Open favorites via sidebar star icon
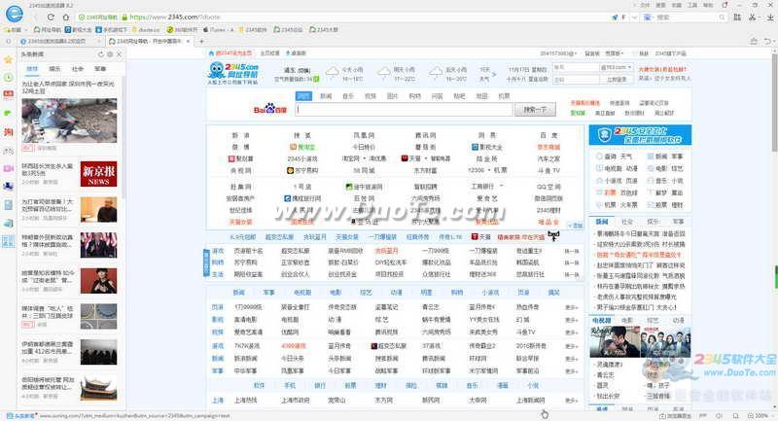This screenshot has width=778, height=421. click(x=9, y=59)
